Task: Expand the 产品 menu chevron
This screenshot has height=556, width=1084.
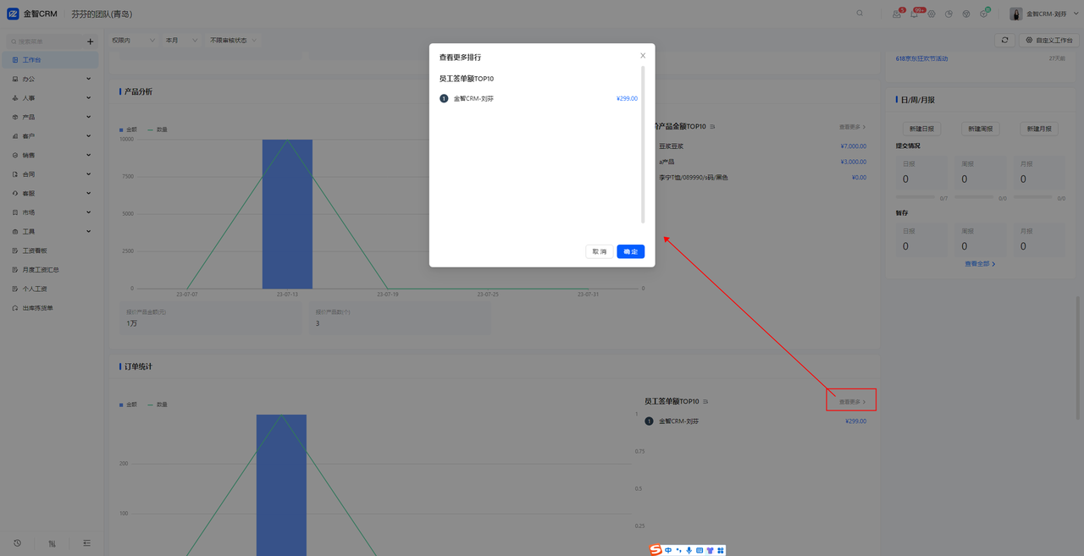Action: 89,117
